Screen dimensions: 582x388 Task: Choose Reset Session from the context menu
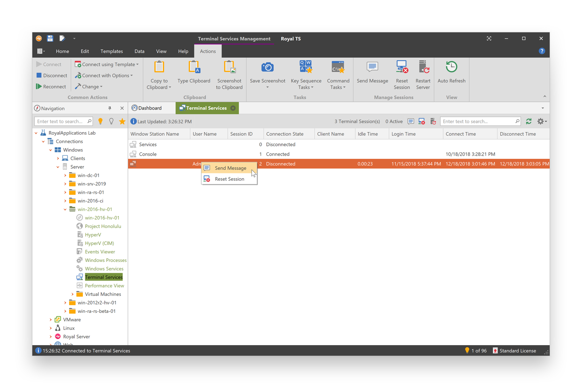(230, 179)
